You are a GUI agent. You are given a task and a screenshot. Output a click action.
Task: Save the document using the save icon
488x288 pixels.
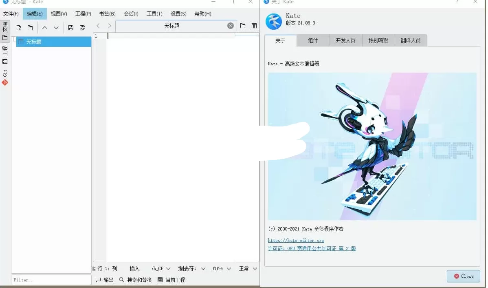[70, 27]
